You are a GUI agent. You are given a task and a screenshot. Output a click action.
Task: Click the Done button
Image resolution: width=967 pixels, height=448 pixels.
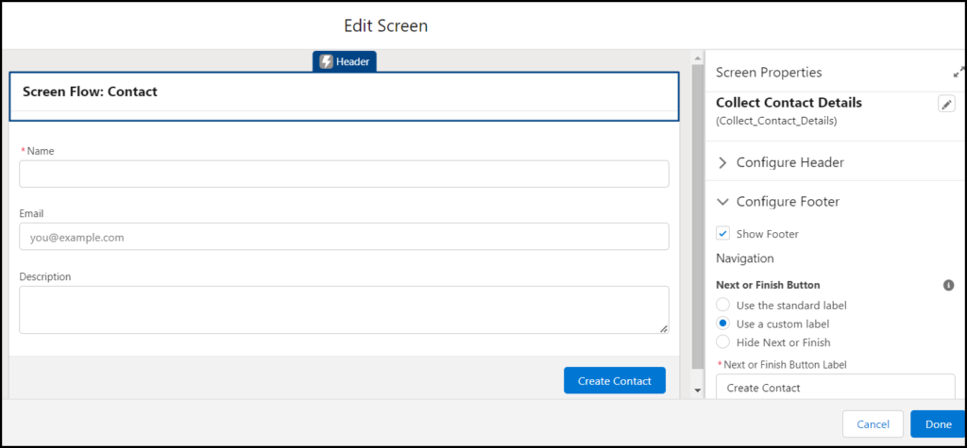[x=938, y=424]
